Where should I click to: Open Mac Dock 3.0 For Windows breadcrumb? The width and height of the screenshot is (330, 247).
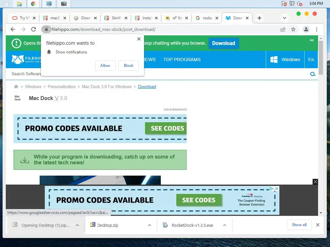pyautogui.click(x=107, y=87)
